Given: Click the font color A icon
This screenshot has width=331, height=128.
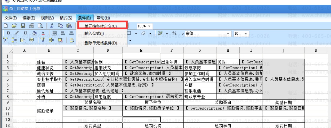Looking at the screenshot, I should click(x=43, y=33).
